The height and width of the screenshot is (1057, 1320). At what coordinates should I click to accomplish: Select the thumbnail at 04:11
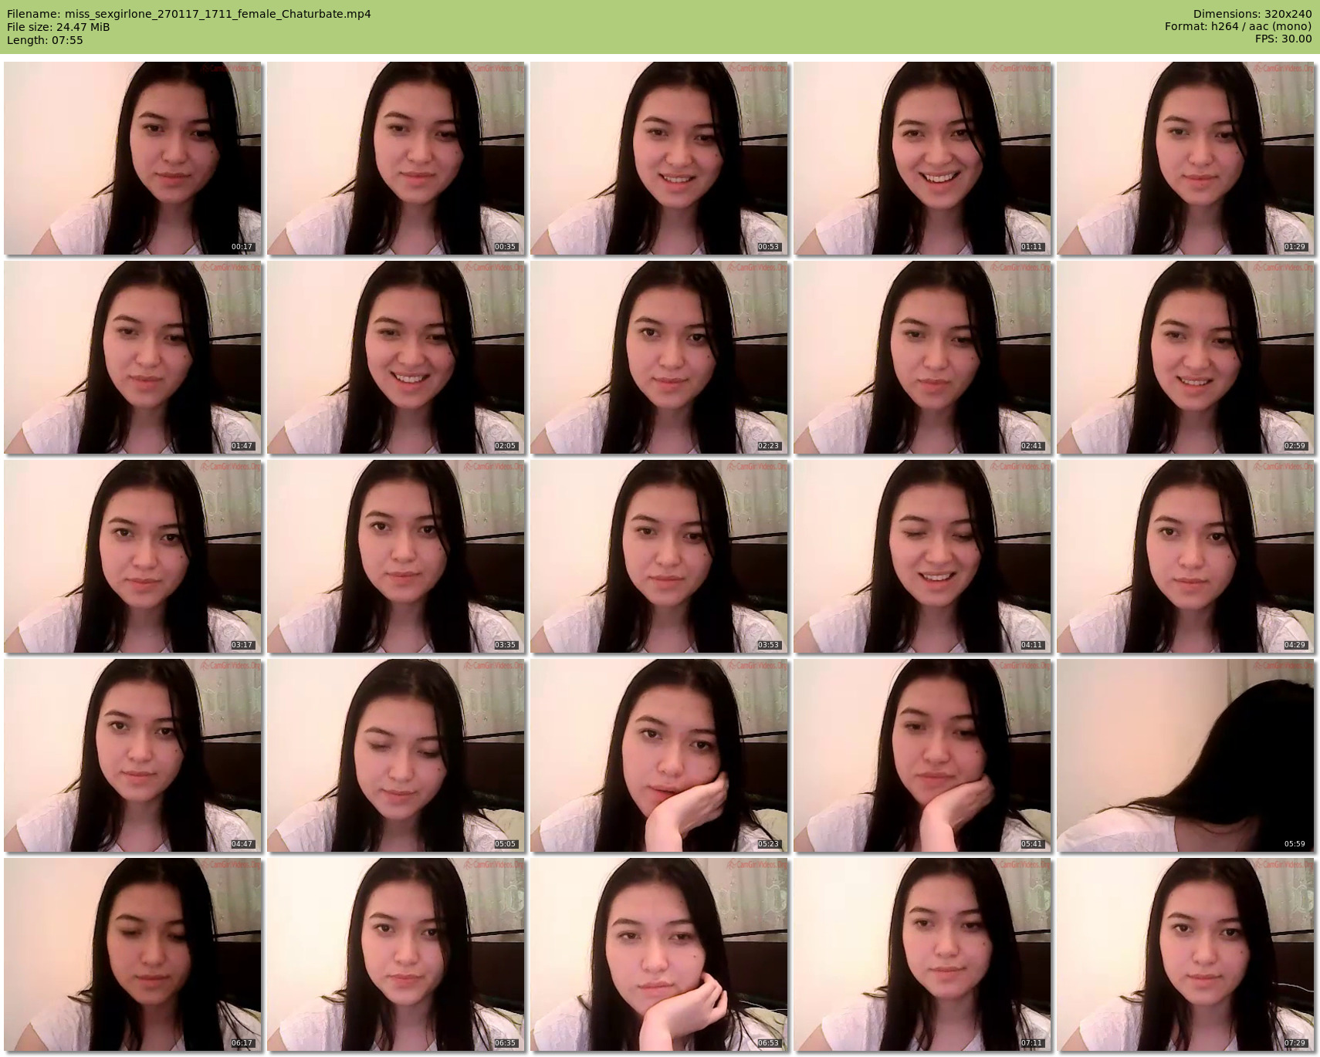[922, 556]
